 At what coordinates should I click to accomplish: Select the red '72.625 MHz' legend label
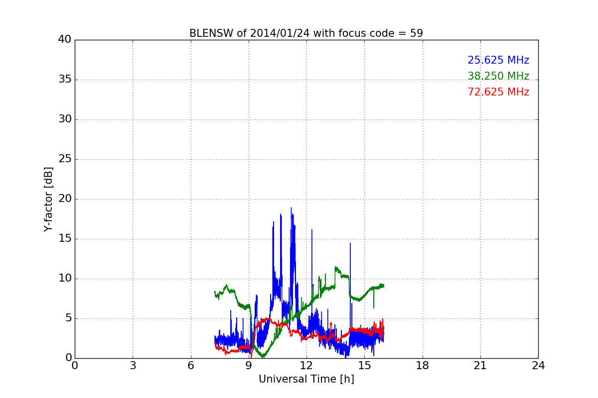[498, 92]
